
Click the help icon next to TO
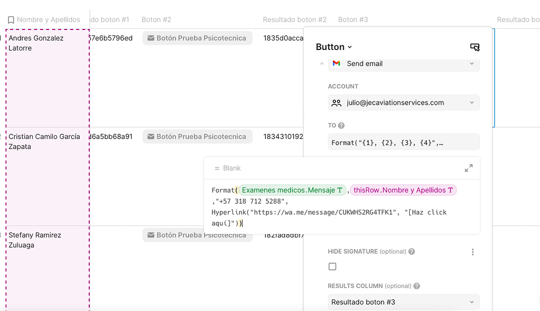[341, 126]
